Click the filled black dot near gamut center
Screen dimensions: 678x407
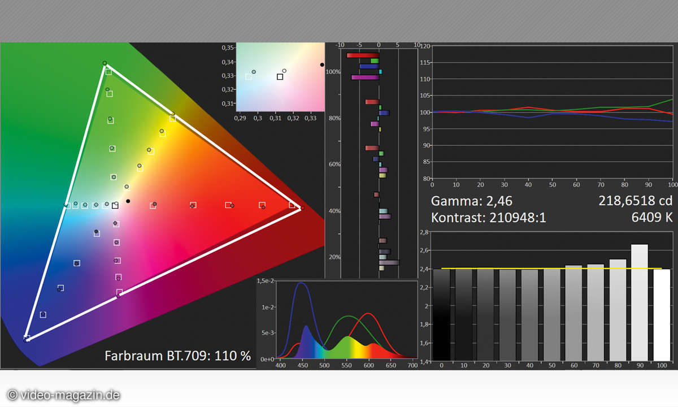128,201
